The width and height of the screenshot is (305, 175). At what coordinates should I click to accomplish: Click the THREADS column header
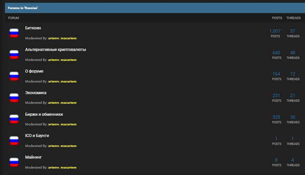coord(294,18)
